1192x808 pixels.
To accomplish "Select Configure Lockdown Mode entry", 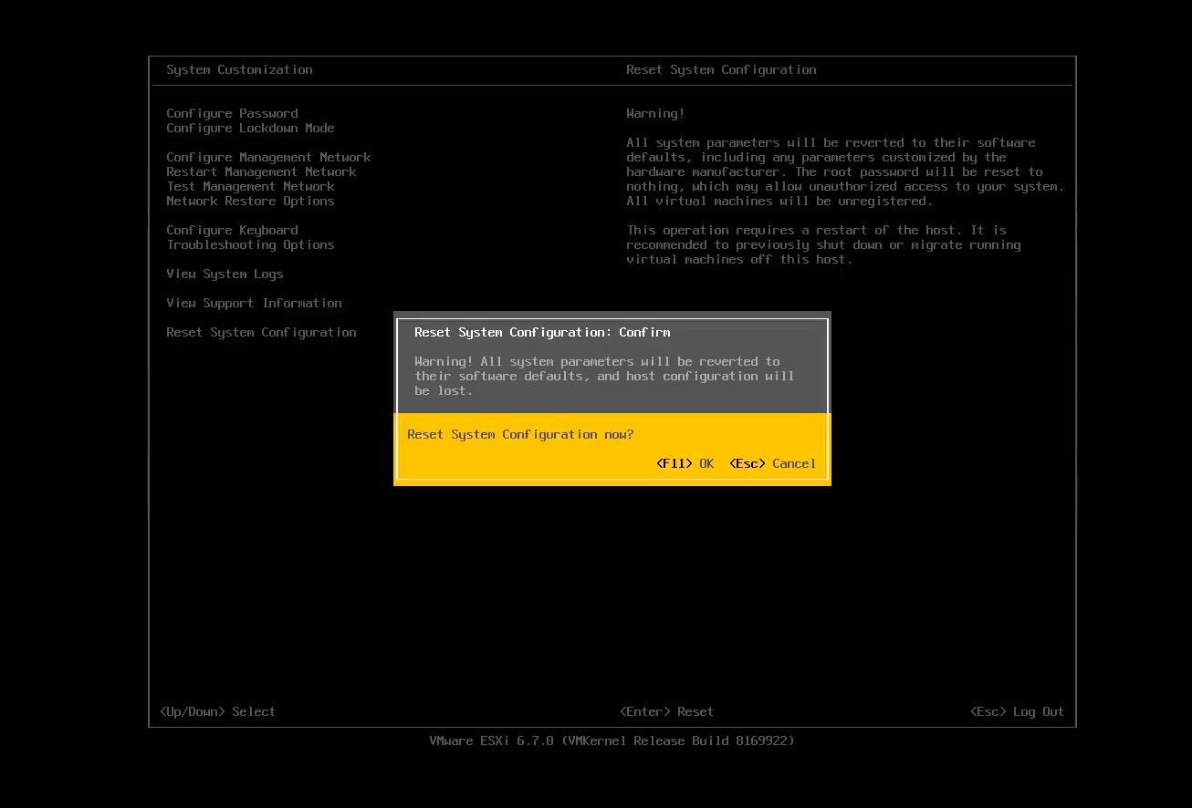I will [250, 128].
